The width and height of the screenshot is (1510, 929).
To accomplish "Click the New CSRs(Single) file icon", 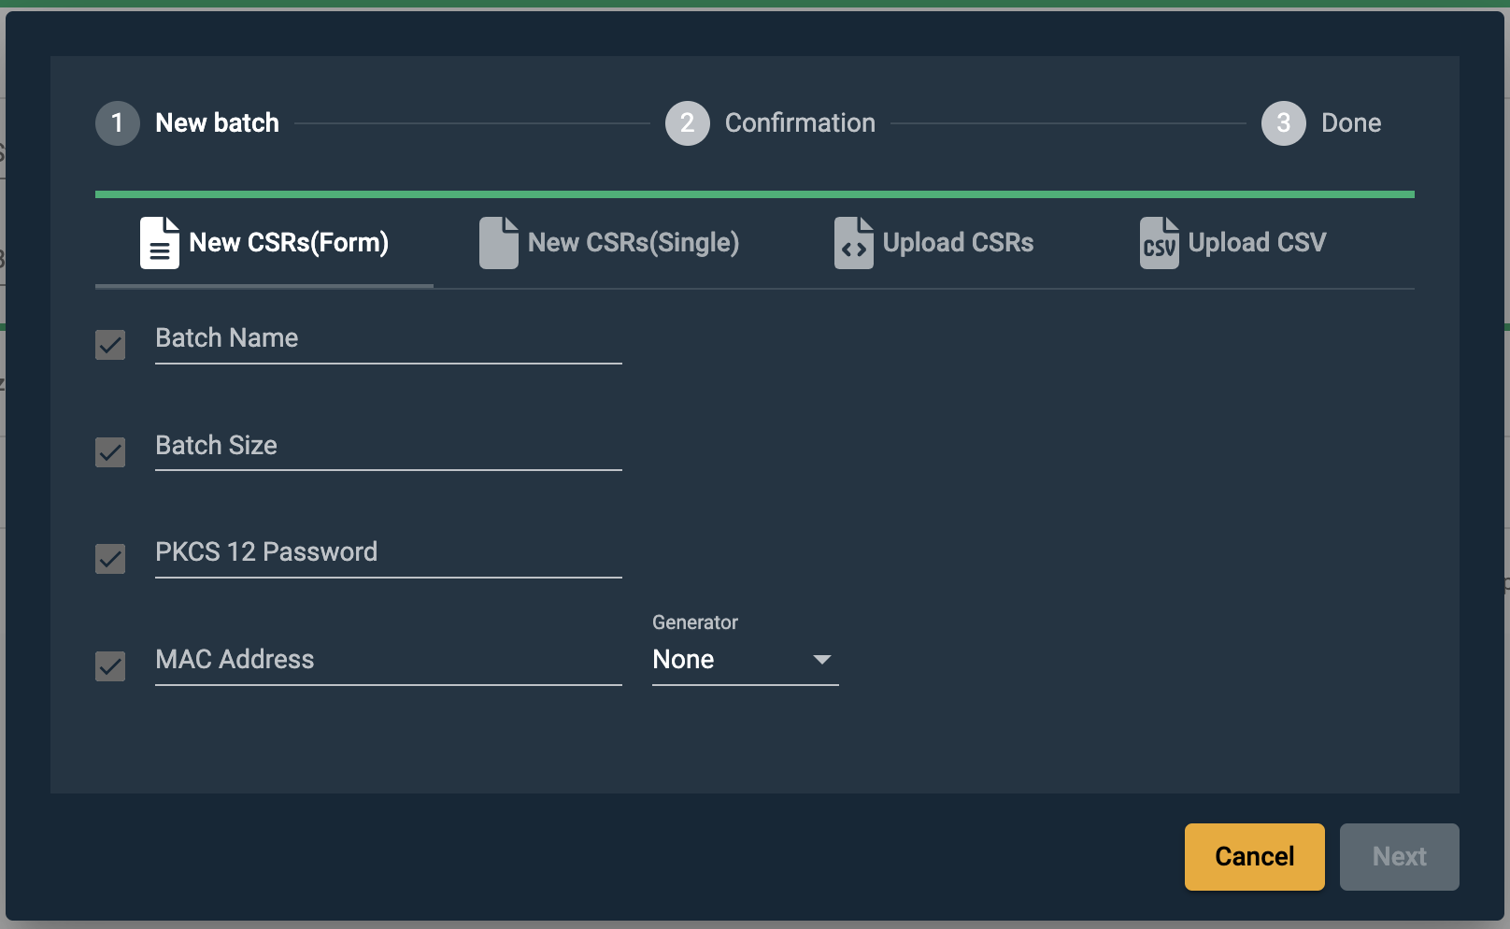I will [x=497, y=243].
